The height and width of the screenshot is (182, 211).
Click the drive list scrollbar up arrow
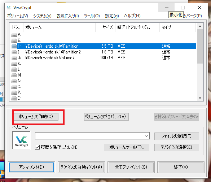click(x=200, y=26)
